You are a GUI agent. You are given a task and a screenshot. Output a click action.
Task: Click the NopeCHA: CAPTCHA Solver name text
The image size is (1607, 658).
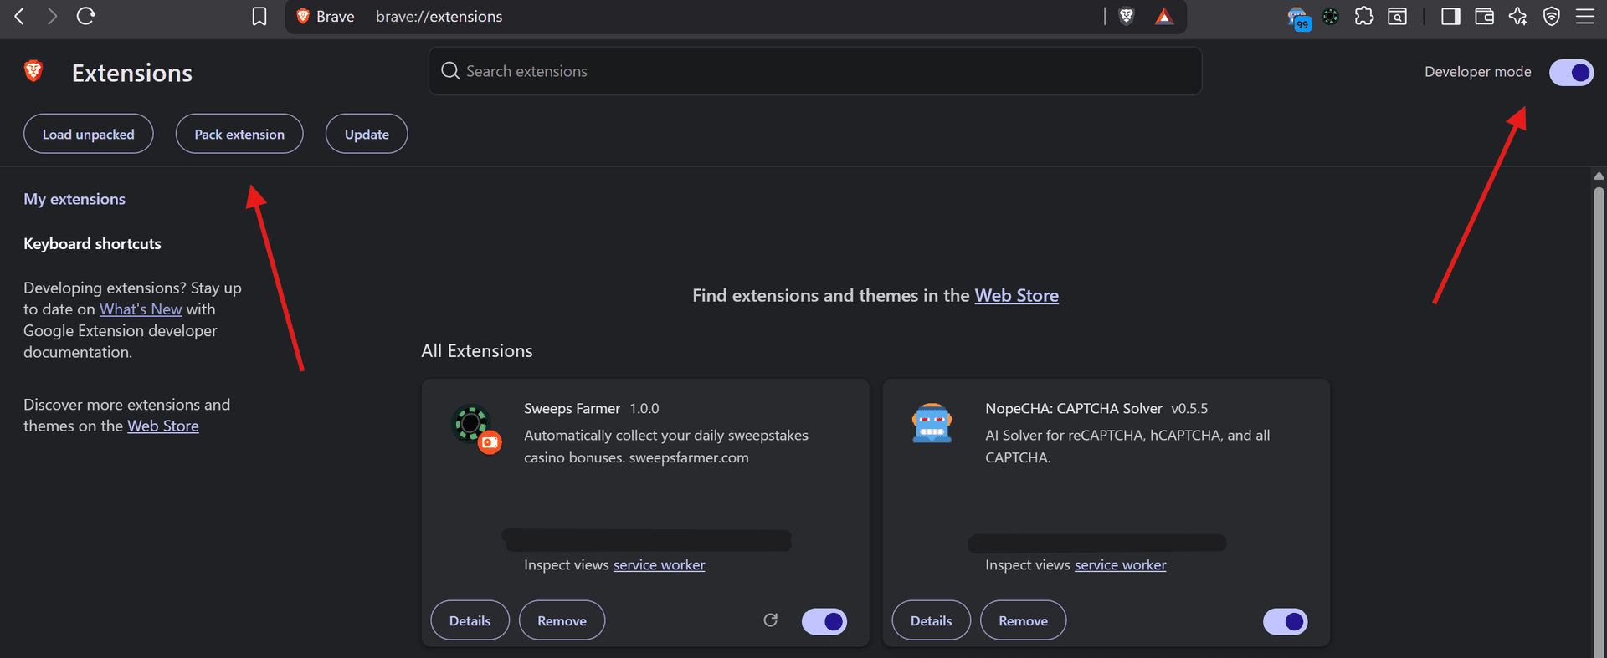1073,408
